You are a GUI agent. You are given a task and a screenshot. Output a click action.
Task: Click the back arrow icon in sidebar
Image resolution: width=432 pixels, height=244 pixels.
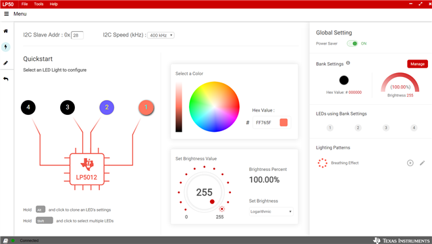[x=6, y=79]
